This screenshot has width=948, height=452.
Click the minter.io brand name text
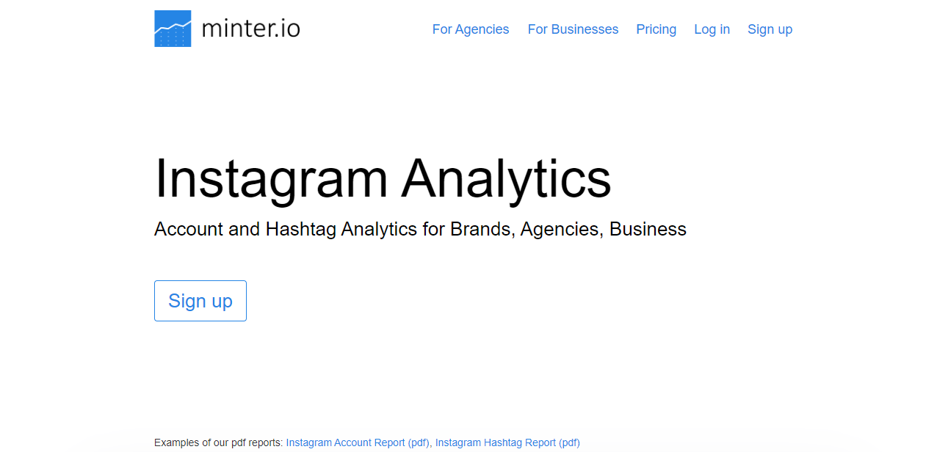pyautogui.click(x=250, y=29)
